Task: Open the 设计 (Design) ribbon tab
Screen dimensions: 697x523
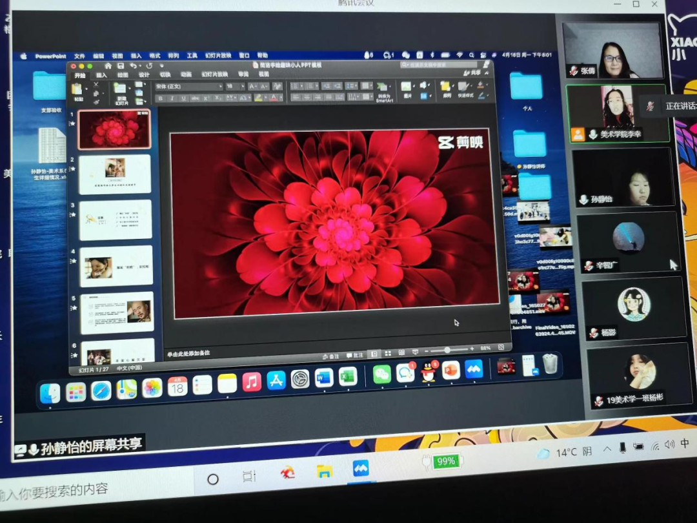Action: click(144, 75)
